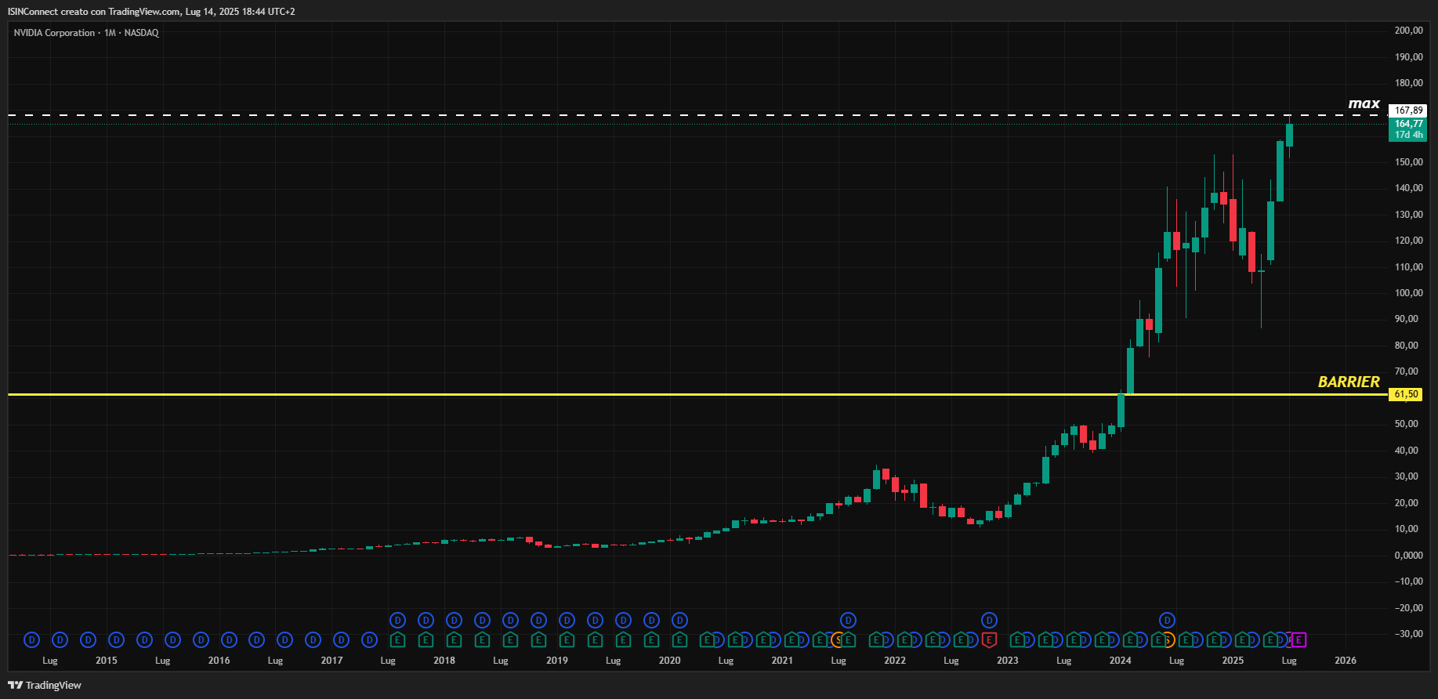Viewport: 1438px width, 699px height.
Task: Click the white max text label
Action: click(x=1364, y=103)
